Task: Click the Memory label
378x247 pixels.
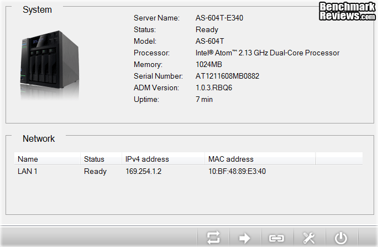Action: 148,65
